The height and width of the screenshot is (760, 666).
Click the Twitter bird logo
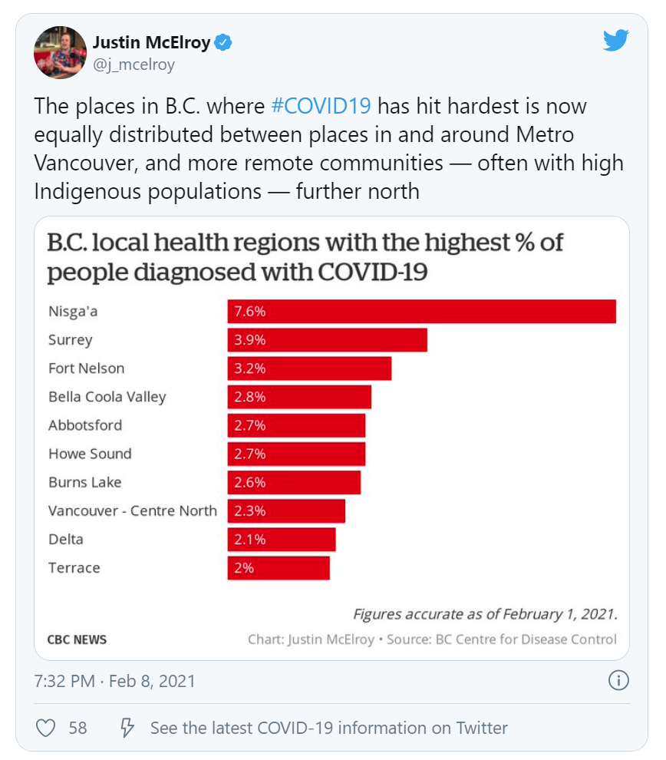615,40
